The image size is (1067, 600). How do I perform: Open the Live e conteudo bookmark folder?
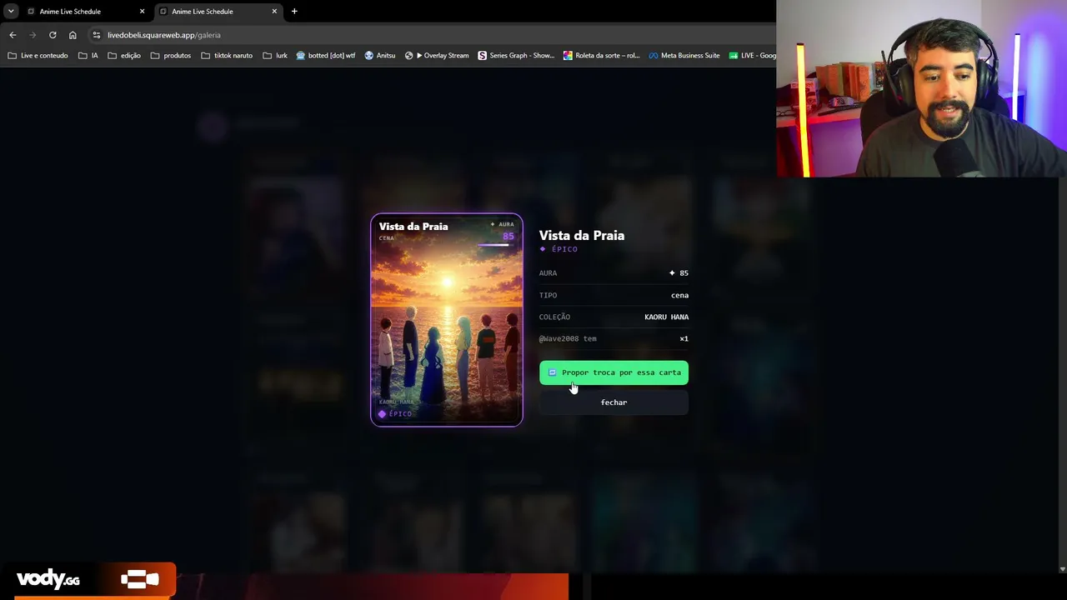38,56
